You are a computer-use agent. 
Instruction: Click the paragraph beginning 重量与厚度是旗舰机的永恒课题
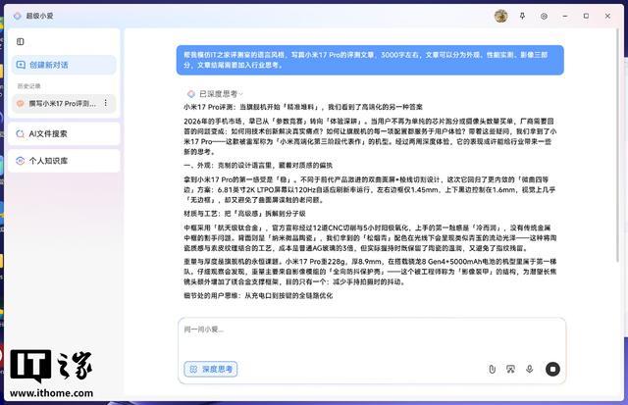click(x=370, y=272)
